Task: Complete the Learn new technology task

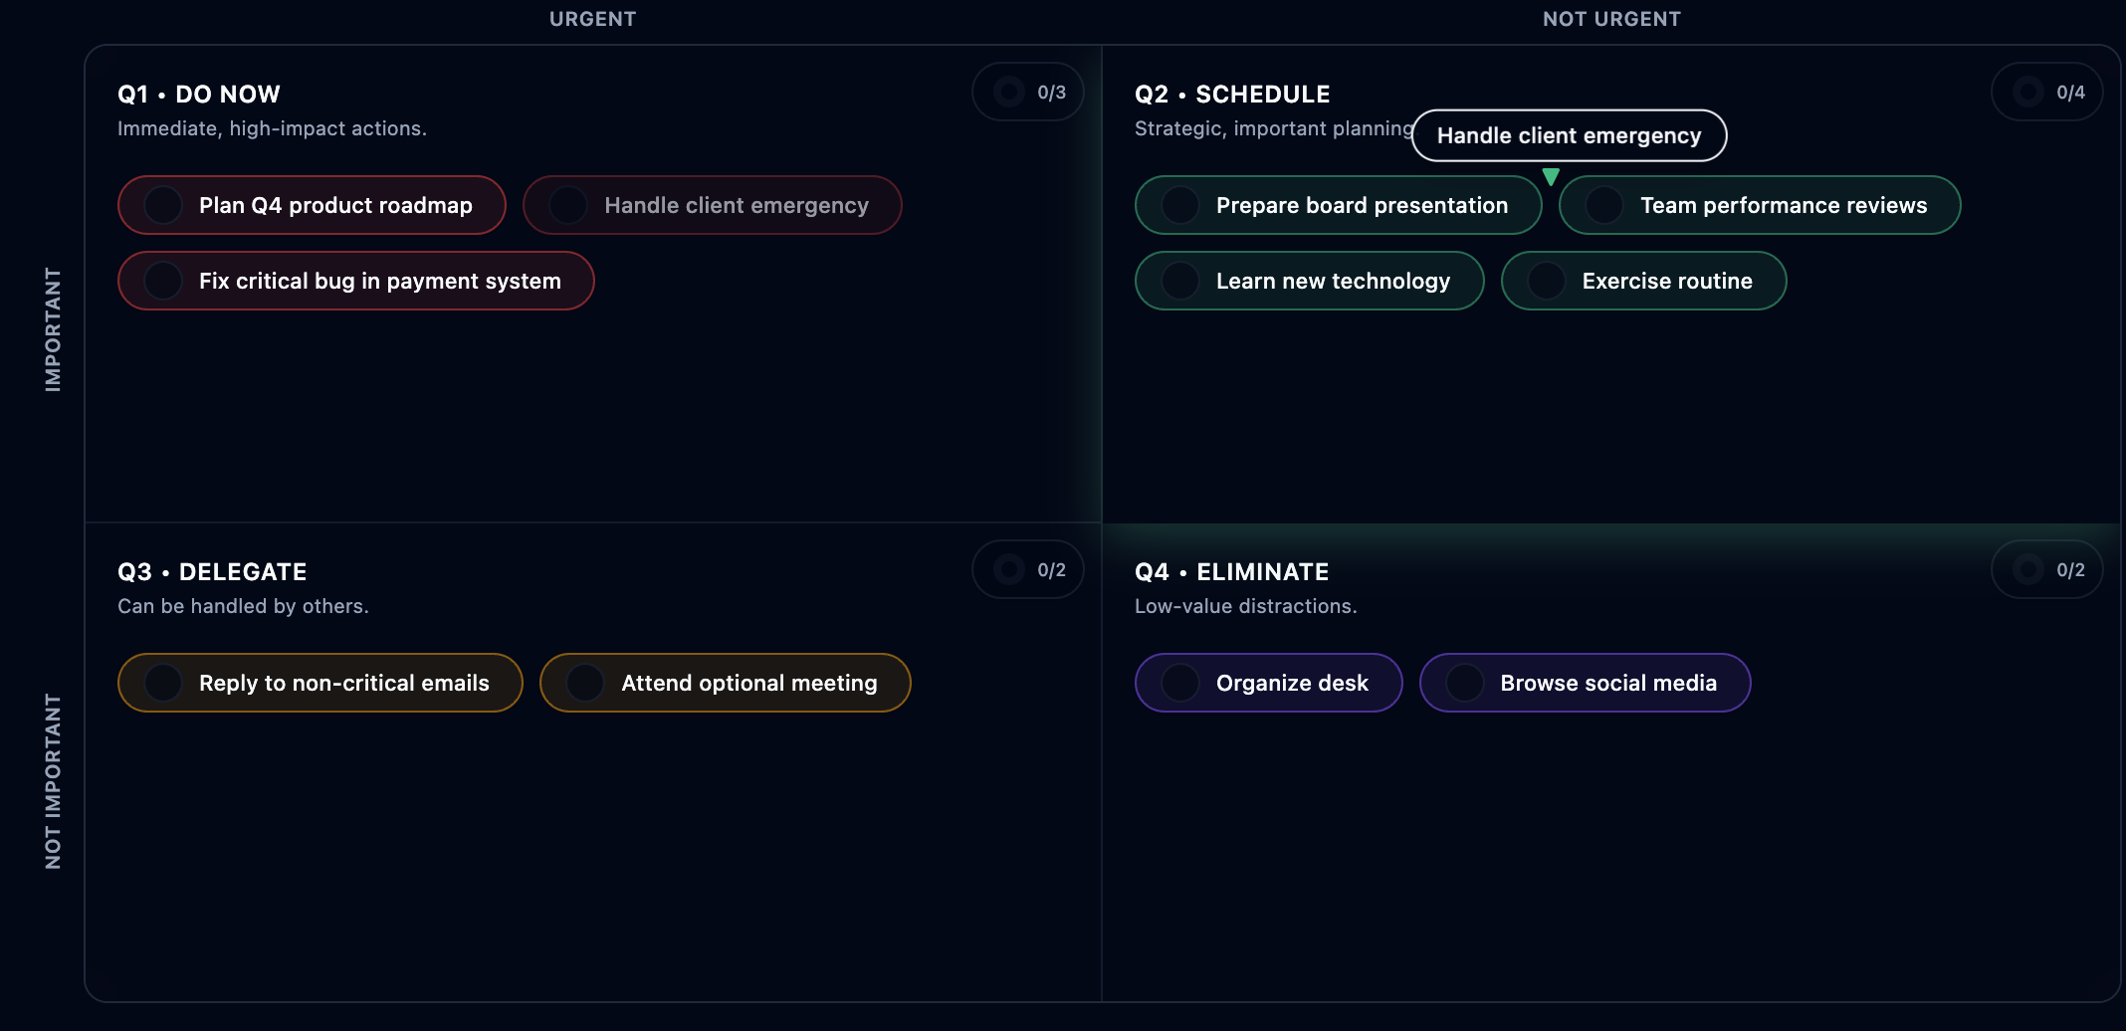Action: [1180, 281]
